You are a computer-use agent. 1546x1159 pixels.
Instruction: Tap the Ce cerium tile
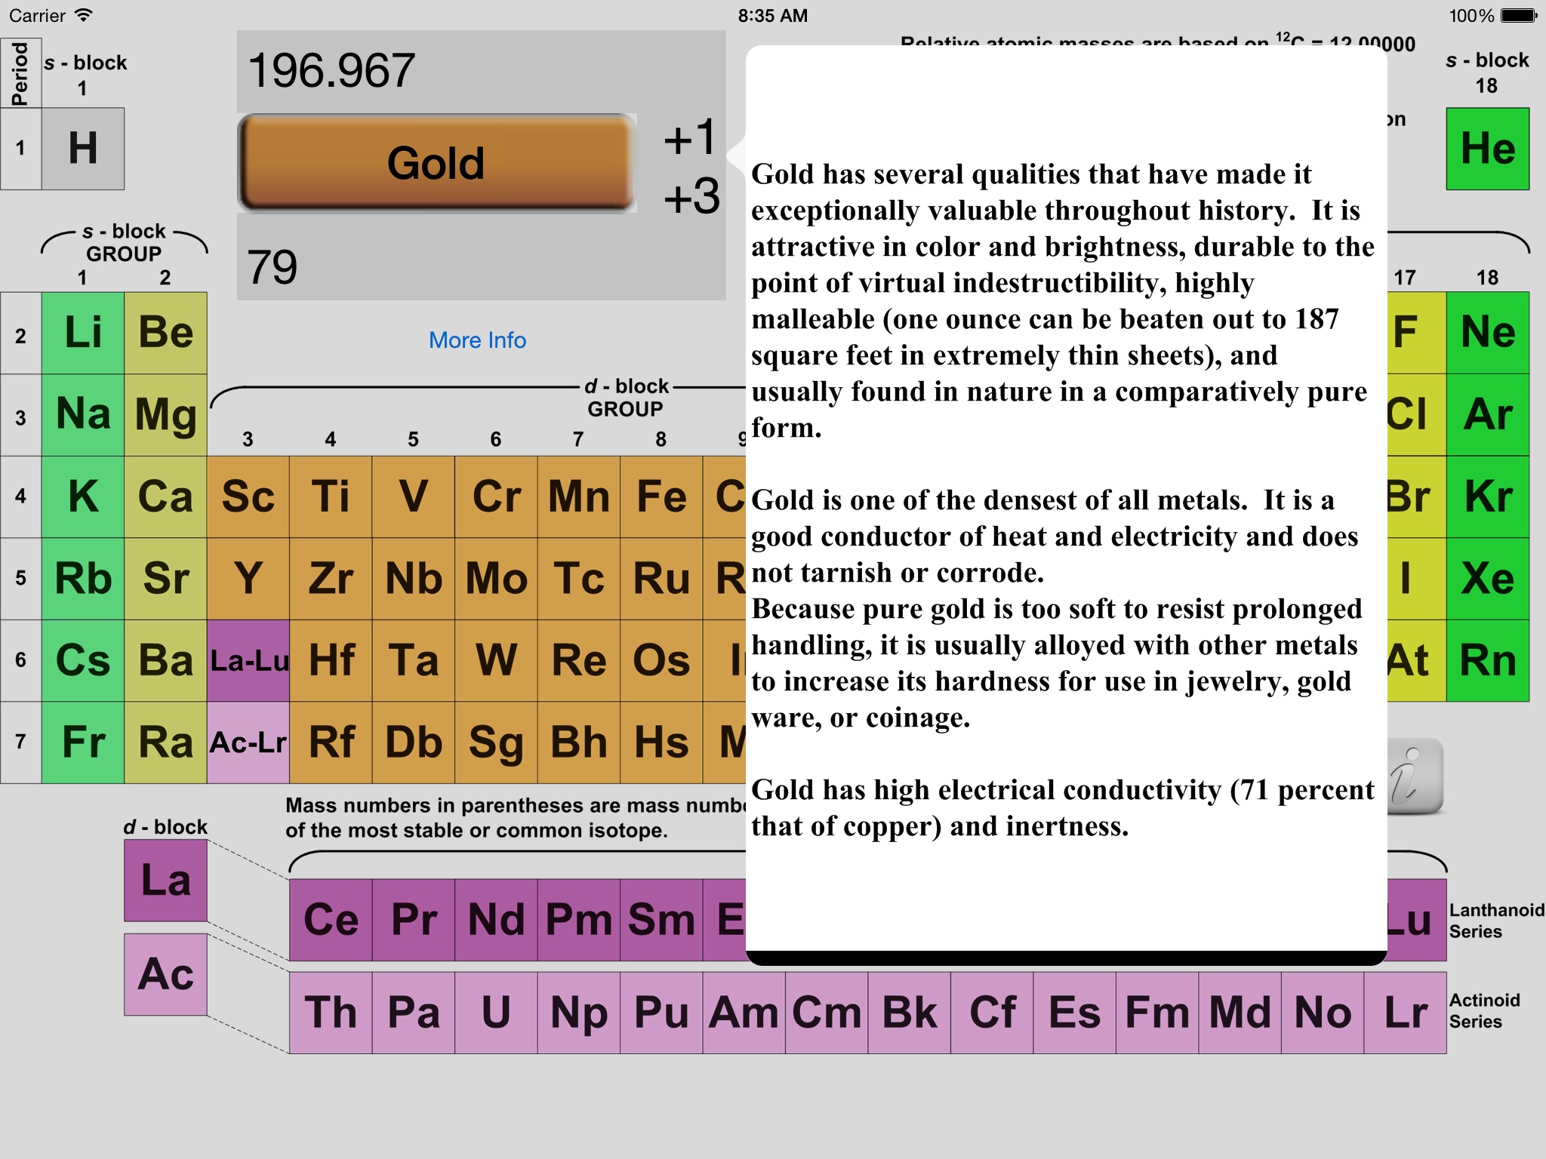331,920
